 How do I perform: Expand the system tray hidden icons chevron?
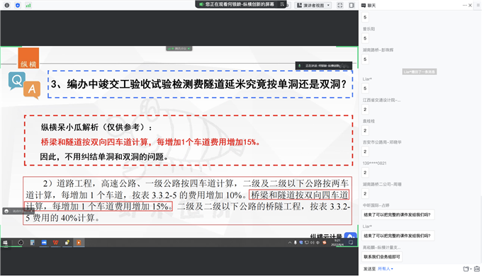pyautogui.click(x=290, y=243)
